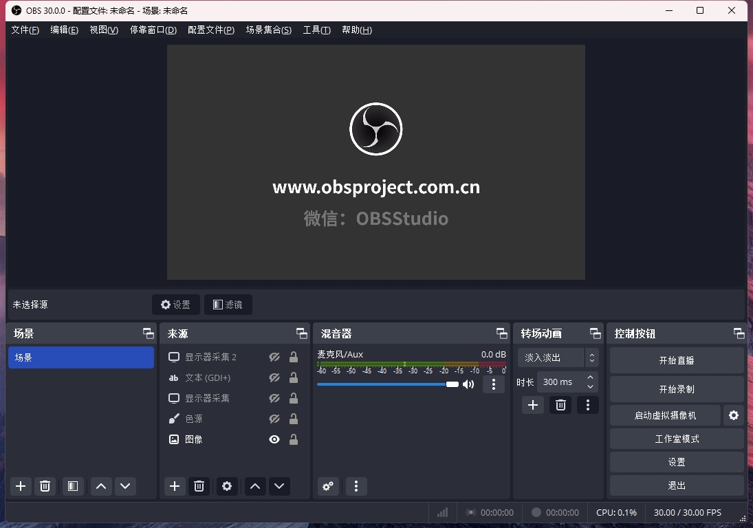Open advanced audio properties gears icon

328,486
